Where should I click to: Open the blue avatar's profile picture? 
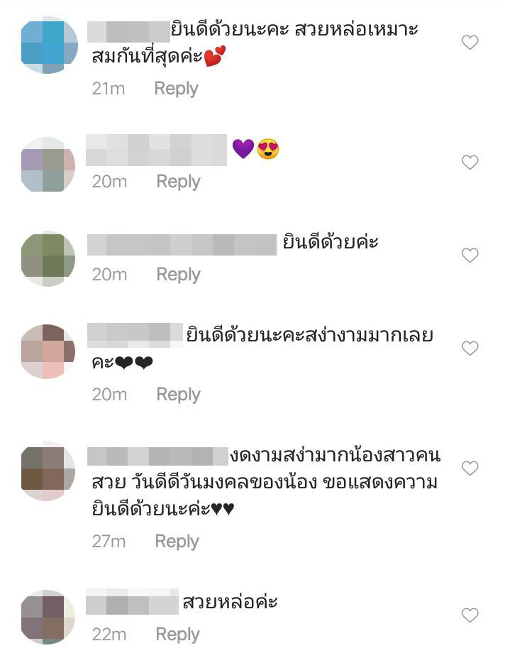point(49,45)
